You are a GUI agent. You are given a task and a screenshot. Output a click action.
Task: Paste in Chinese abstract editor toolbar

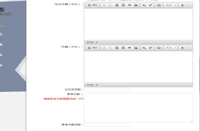coord(117,5)
